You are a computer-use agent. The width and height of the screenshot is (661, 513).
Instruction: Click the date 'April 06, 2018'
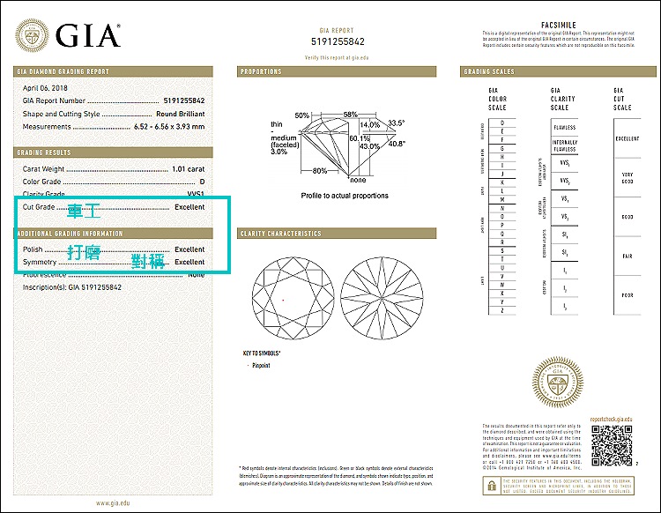(x=45, y=88)
